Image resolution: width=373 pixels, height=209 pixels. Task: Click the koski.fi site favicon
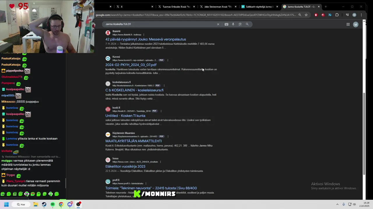coord(108,109)
